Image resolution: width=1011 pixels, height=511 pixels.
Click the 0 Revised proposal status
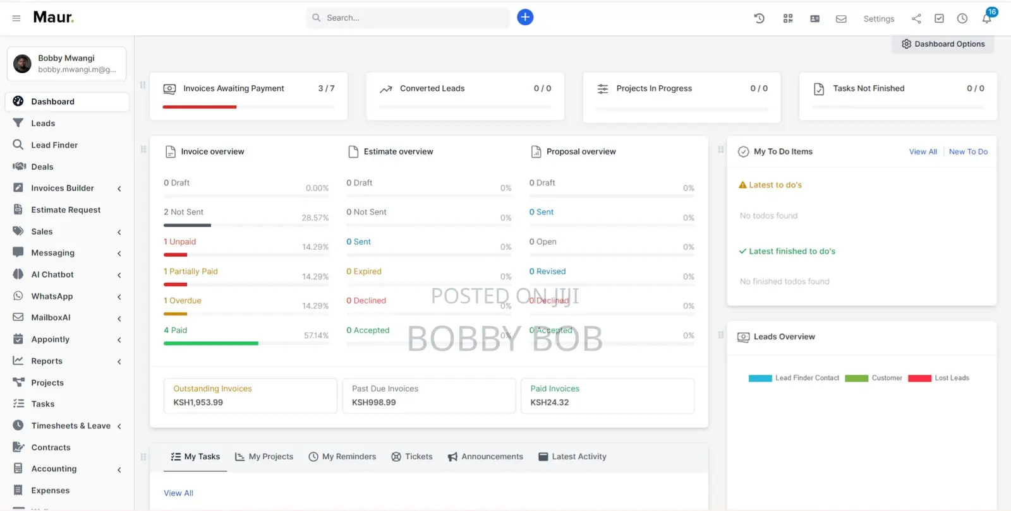(x=548, y=271)
